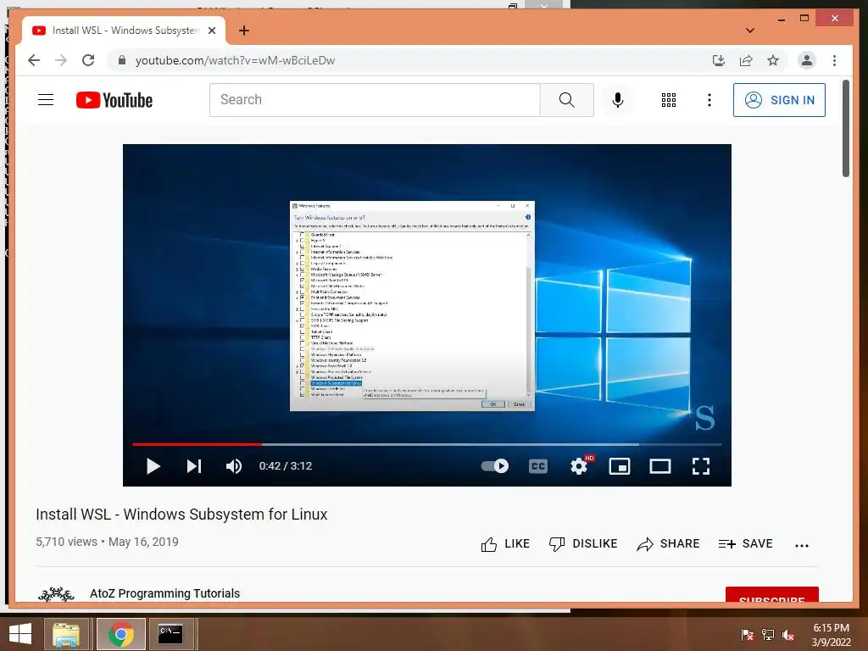Mute the video volume
Screen dimensions: 868x651
(234, 466)
